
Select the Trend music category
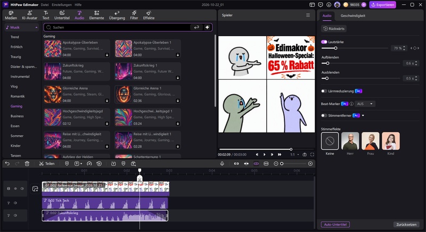pos(15,37)
